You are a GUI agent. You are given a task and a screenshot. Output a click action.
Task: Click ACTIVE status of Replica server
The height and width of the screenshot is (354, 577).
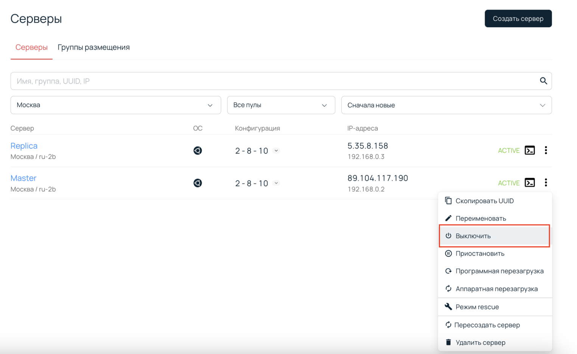coord(509,151)
